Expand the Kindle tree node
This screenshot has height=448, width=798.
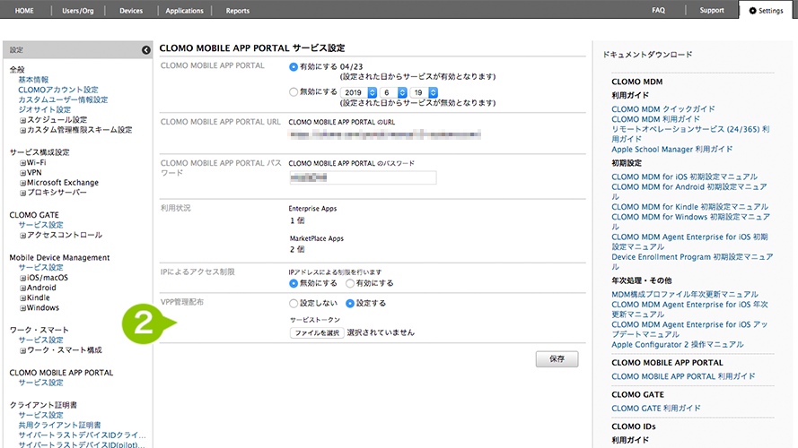coord(23,298)
